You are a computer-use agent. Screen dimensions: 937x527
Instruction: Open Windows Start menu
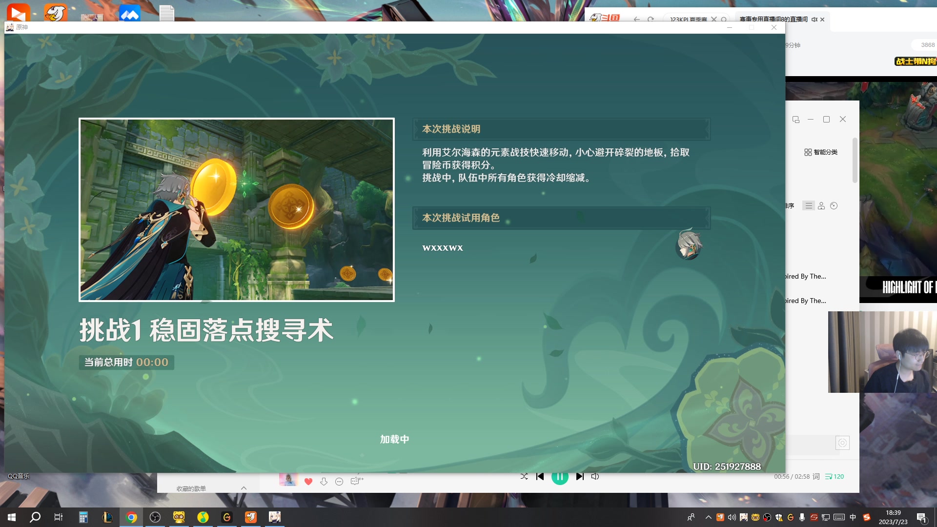click(12, 517)
